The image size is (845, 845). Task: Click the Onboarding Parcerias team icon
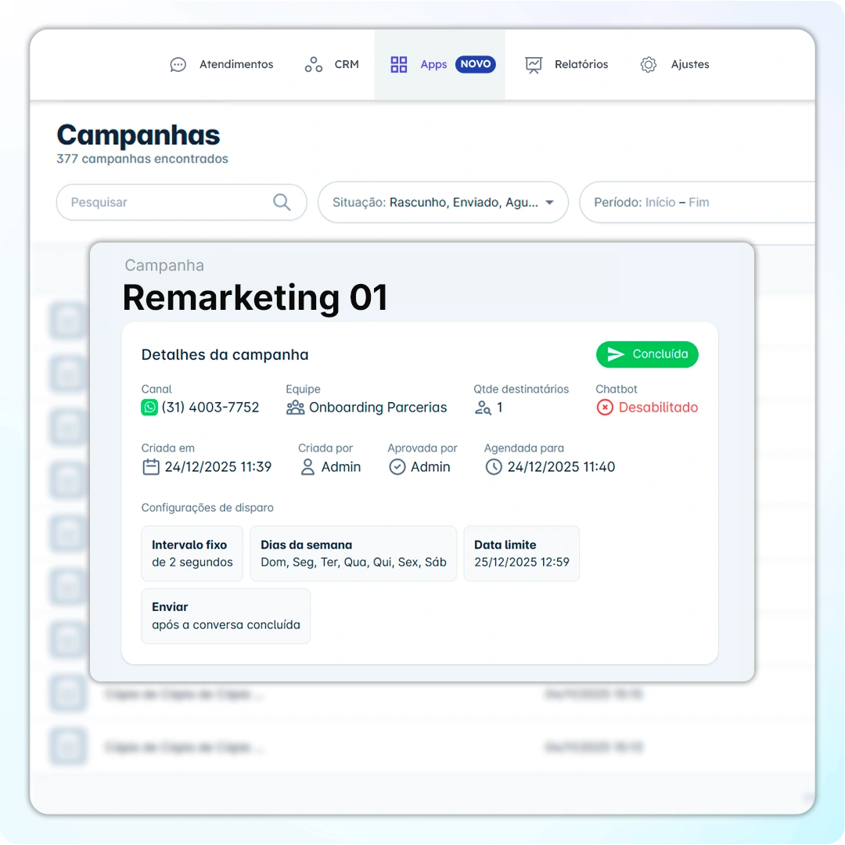[x=295, y=408]
